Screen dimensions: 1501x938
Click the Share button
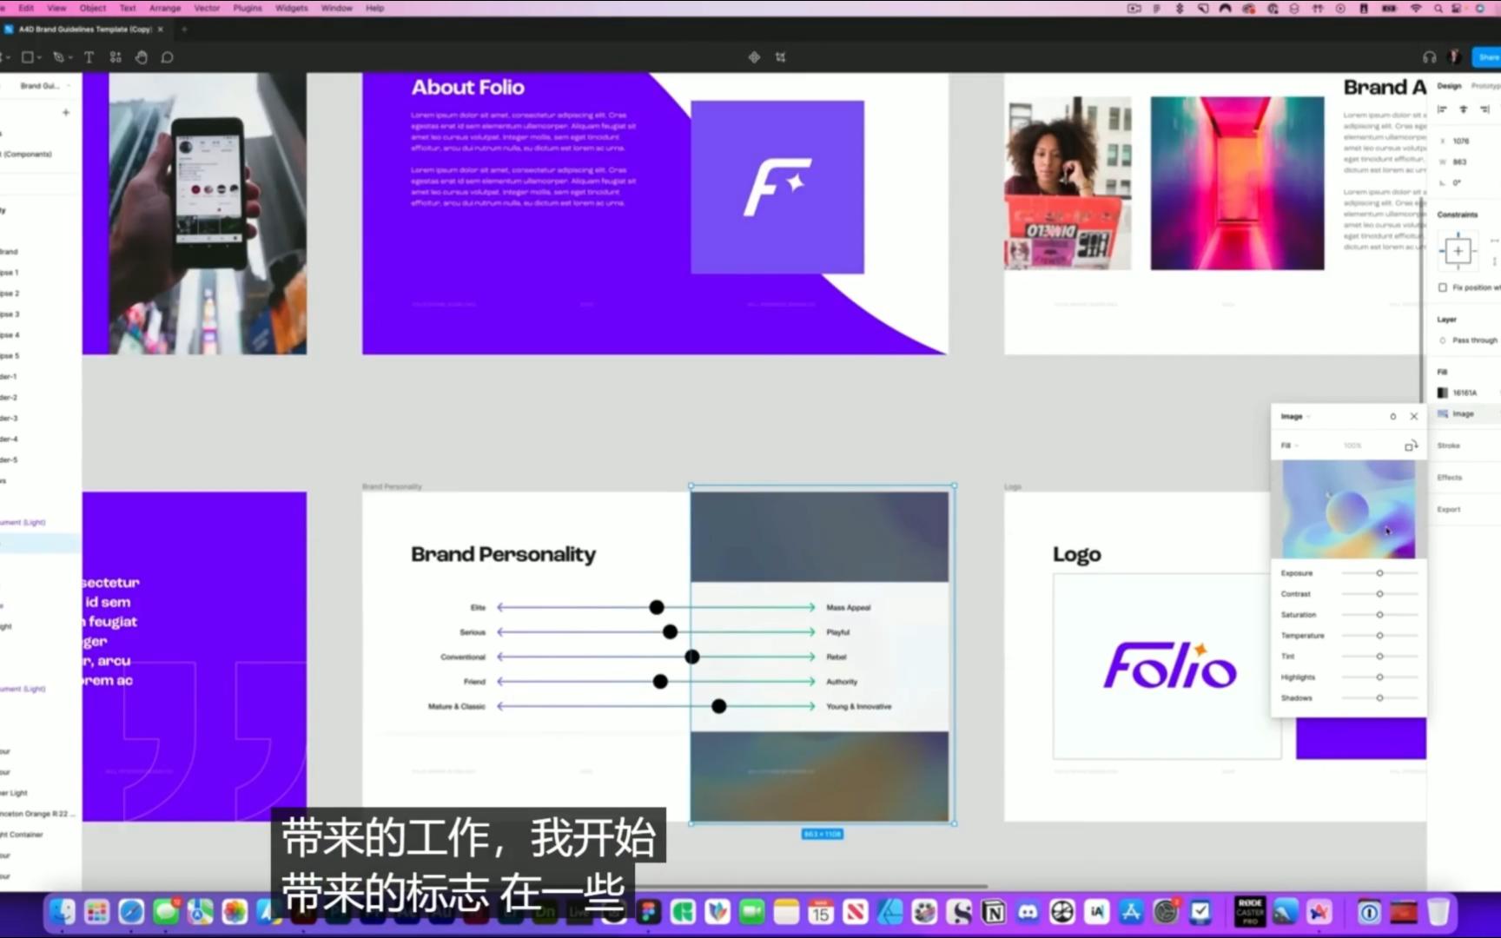click(x=1488, y=57)
